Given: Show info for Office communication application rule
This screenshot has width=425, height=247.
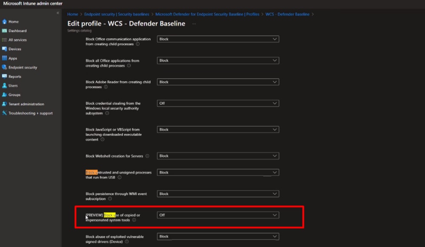Looking at the screenshot, I should pos(138,44).
